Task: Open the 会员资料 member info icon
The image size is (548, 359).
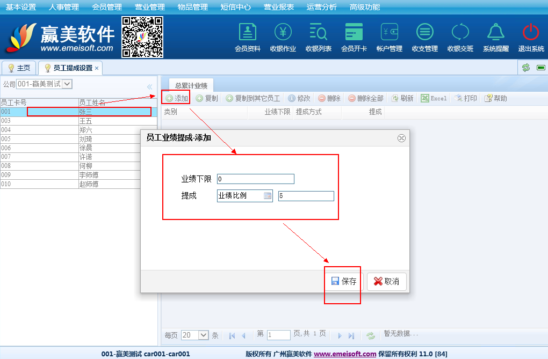Action: click(x=247, y=33)
